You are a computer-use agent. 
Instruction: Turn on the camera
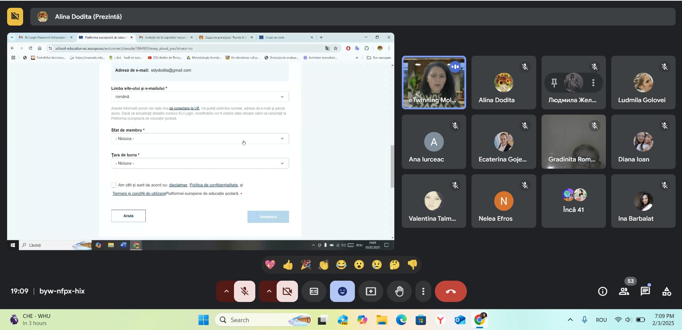pyautogui.click(x=287, y=291)
